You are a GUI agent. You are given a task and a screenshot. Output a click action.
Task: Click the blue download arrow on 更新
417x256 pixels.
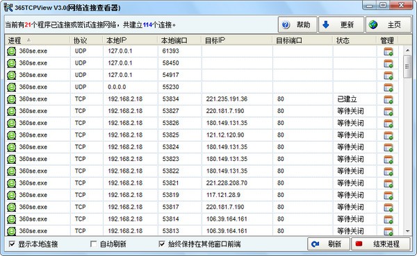(x=325, y=25)
